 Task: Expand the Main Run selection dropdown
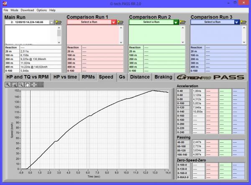51,22
